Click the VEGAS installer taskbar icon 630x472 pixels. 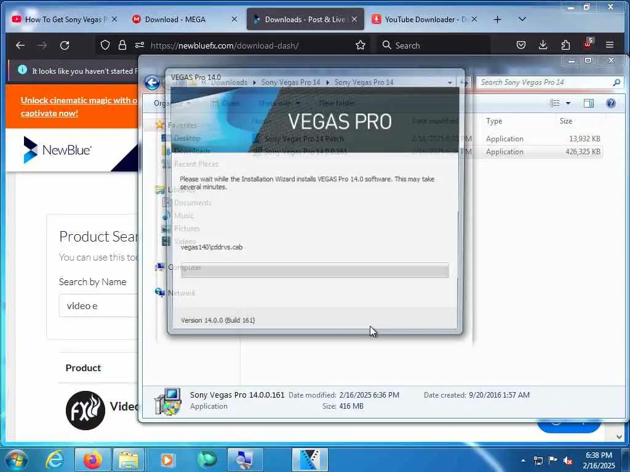coord(310,460)
